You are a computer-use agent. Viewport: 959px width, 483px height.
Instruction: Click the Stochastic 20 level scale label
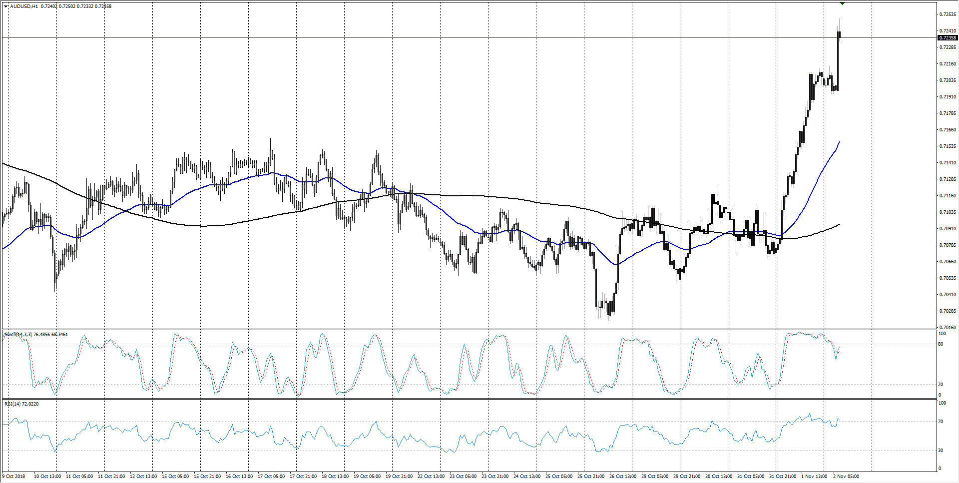pyautogui.click(x=941, y=384)
